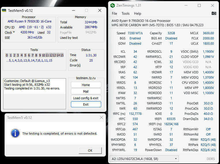Click the TestMem5 memory chip title icon

pos(4,10)
